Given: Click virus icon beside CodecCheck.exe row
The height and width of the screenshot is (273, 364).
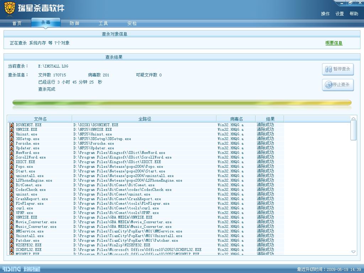Looking at the screenshot, I should pos(12,190).
